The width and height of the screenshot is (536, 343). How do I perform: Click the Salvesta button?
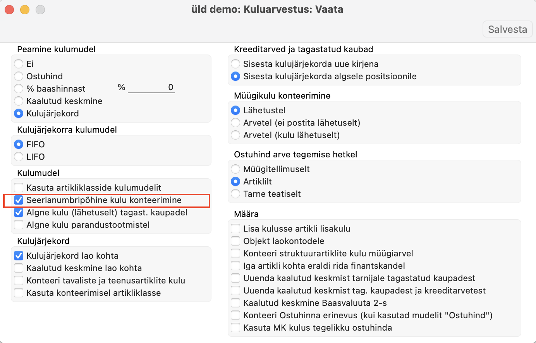[507, 29]
